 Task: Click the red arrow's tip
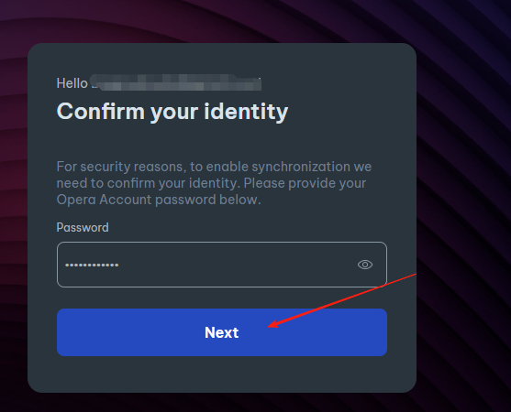pyautogui.click(x=269, y=326)
